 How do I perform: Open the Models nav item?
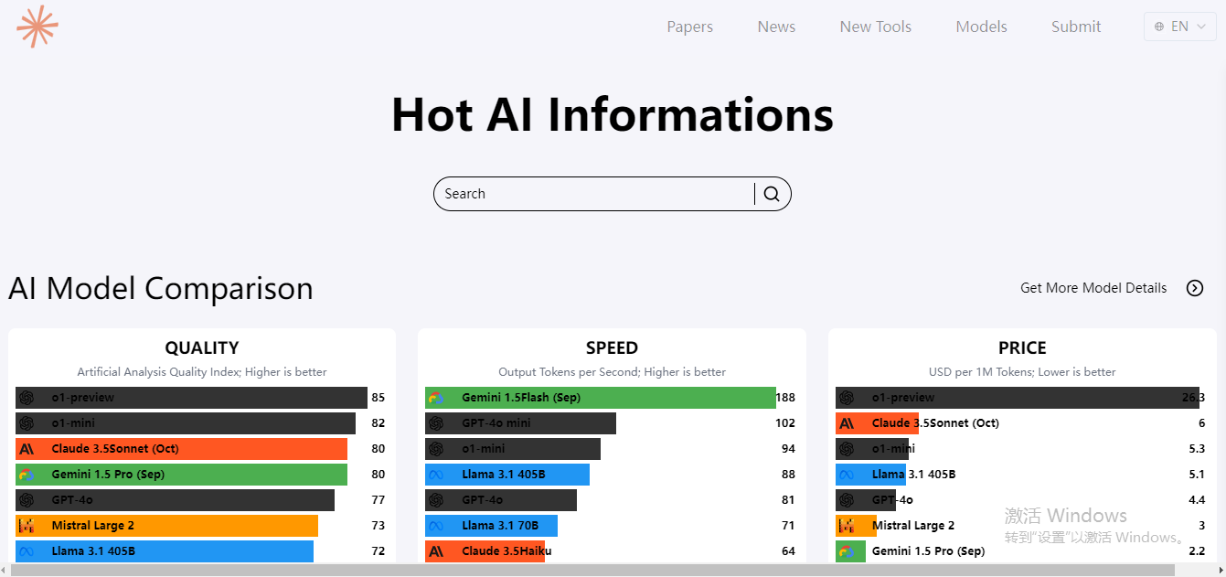coord(982,27)
